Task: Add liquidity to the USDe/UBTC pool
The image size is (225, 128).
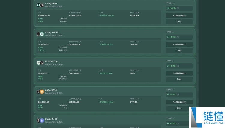Action: [179, 102]
